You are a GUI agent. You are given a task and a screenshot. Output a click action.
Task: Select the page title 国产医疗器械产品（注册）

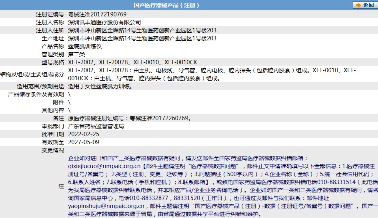[x=166, y=5]
